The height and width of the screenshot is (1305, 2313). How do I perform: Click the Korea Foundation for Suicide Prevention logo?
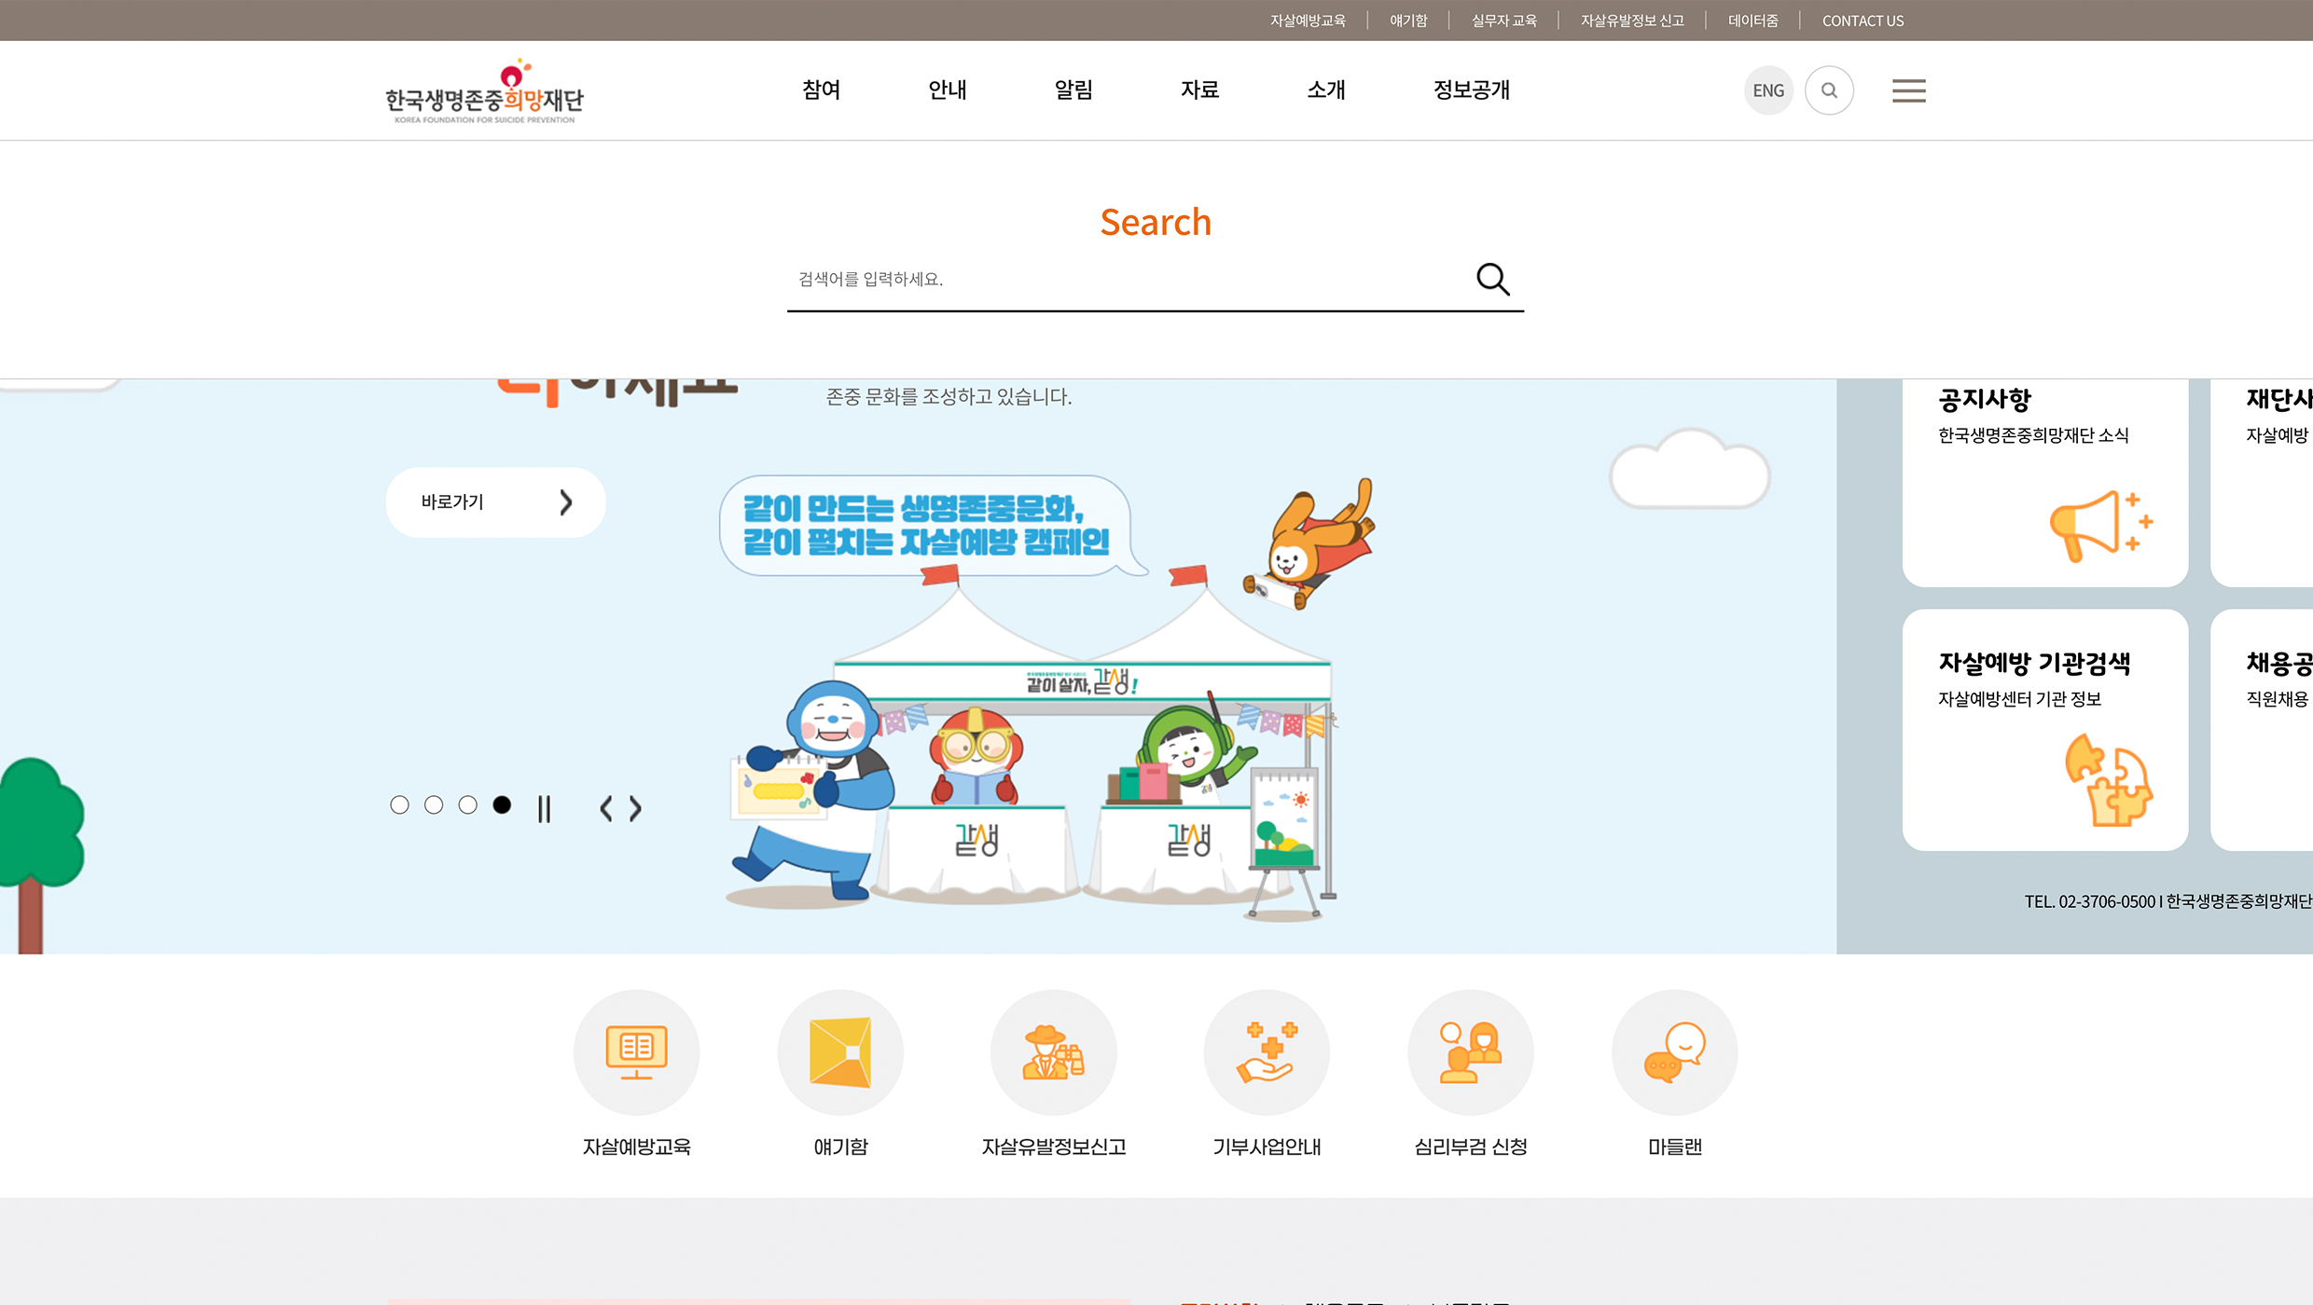pyautogui.click(x=484, y=91)
